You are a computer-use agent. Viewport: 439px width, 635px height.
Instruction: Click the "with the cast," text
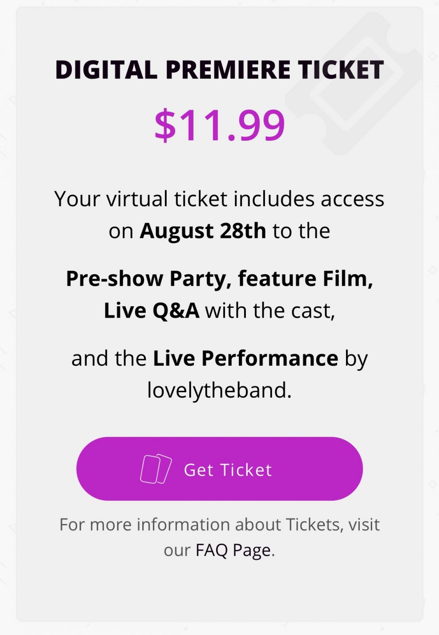pyautogui.click(x=270, y=311)
